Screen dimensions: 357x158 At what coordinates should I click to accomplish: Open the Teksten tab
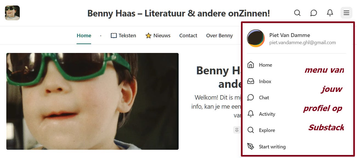pyautogui.click(x=123, y=35)
